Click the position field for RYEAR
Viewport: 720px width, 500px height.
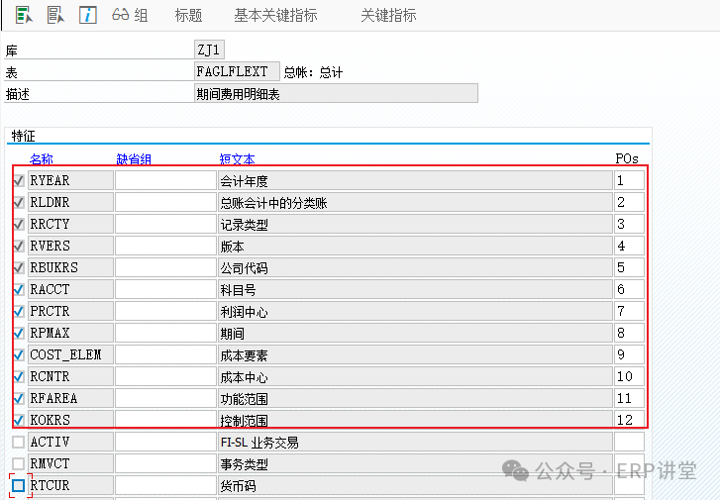pyautogui.click(x=629, y=180)
